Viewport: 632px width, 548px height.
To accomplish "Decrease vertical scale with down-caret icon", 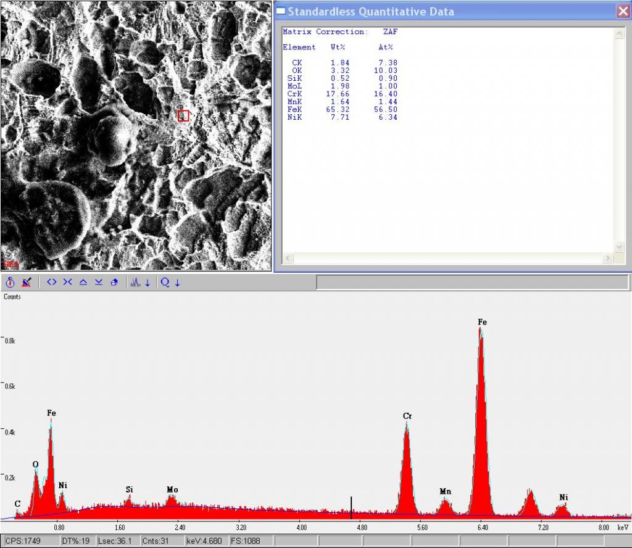I will [99, 283].
